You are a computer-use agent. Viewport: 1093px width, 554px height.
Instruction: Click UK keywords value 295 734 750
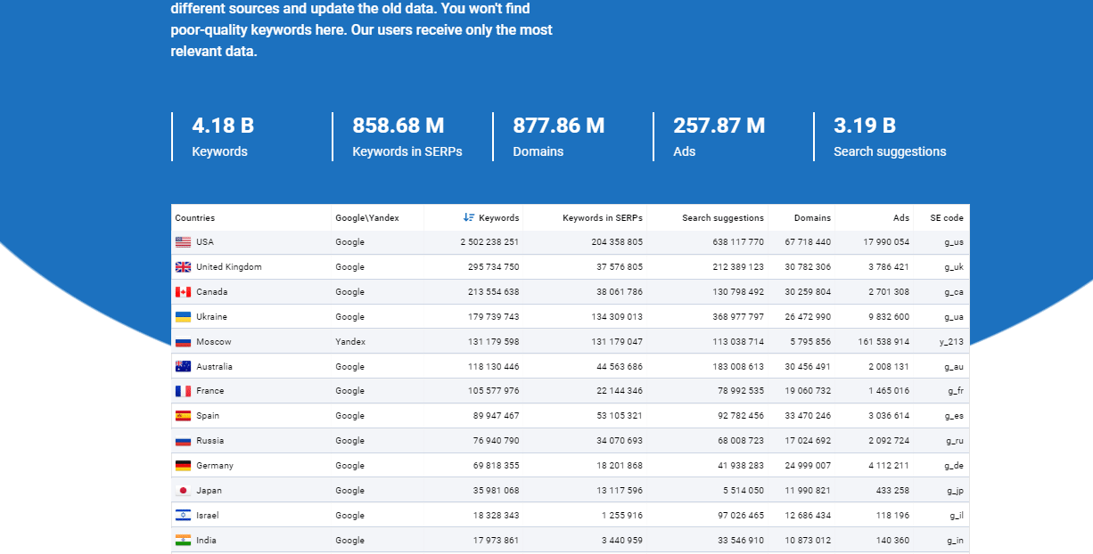(x=493, y=267)
